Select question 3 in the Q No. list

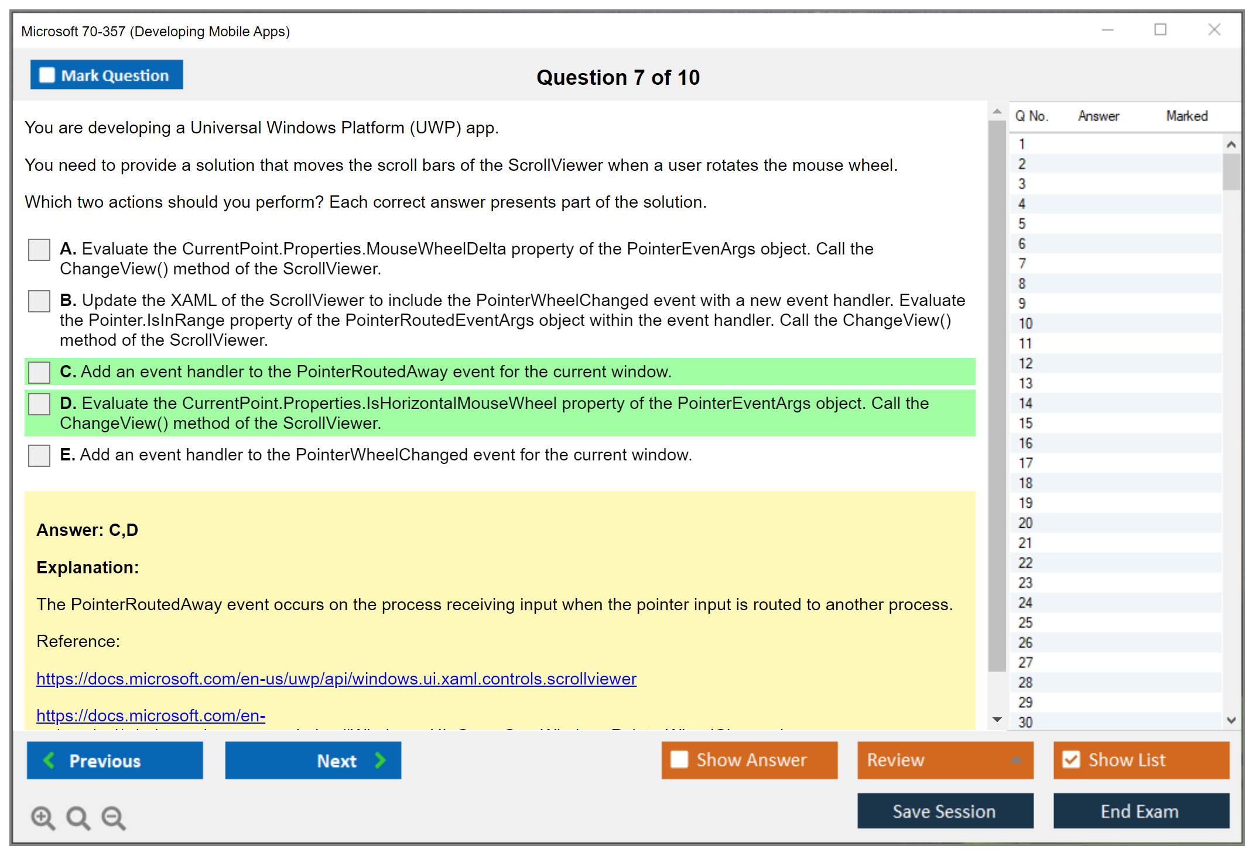coord(1022,184)
